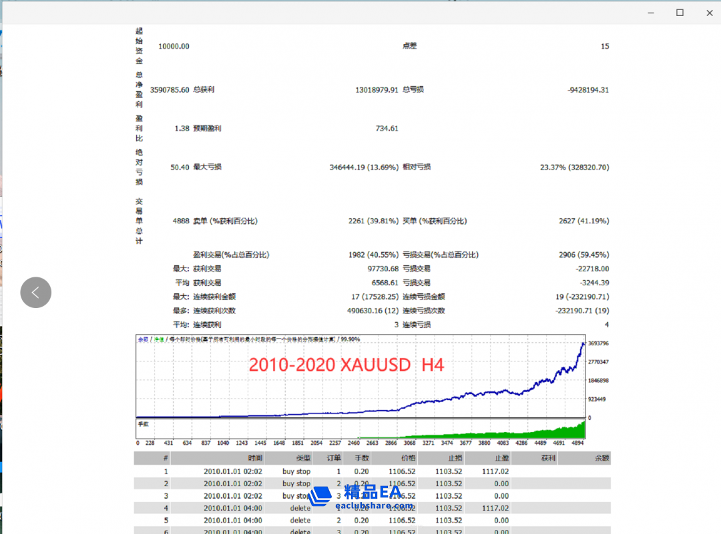The height and width of the screenshot is (534, 721).
Task: Click the 余额 column header in table
Action: [602, 458]
